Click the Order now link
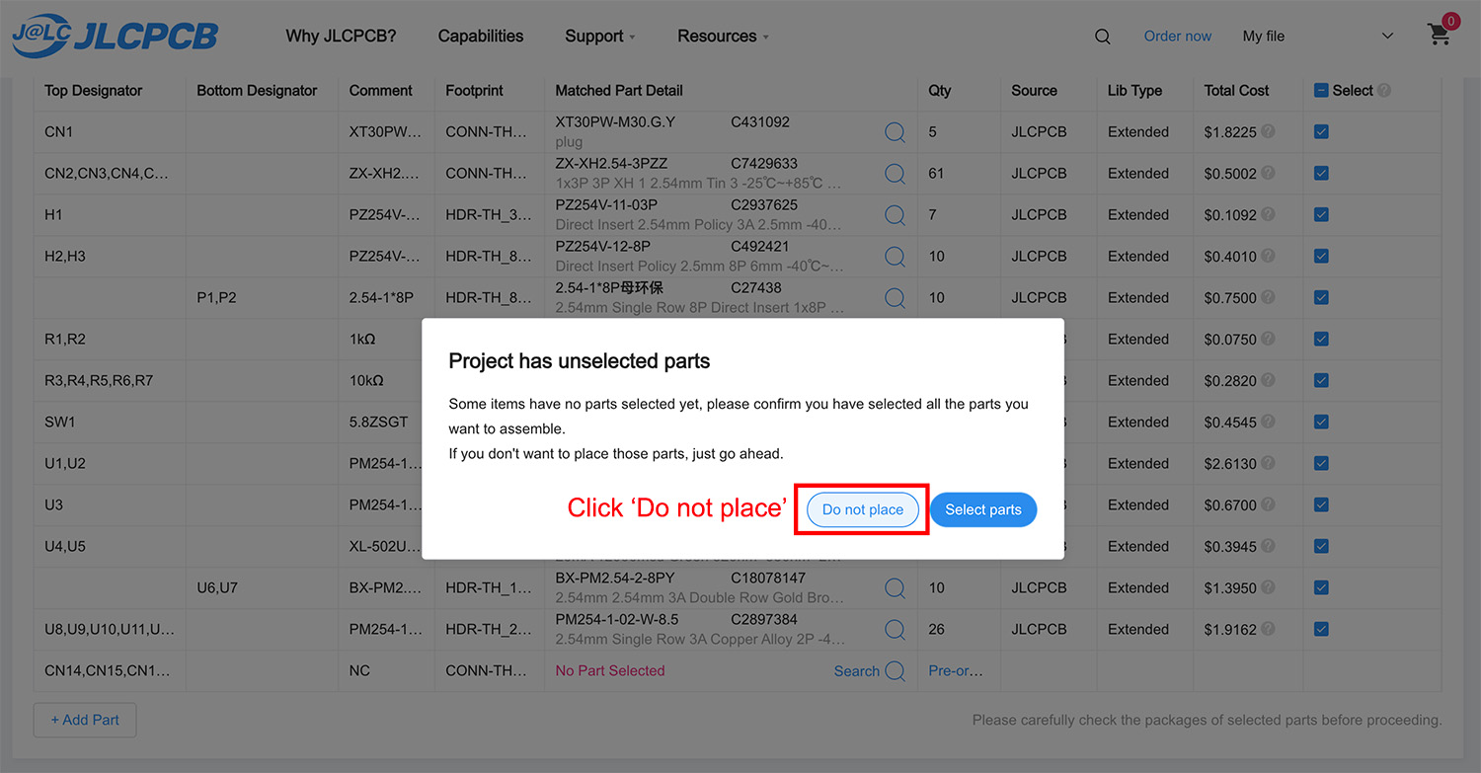This screenshot has width=1481, height=773. point(1177,36)
